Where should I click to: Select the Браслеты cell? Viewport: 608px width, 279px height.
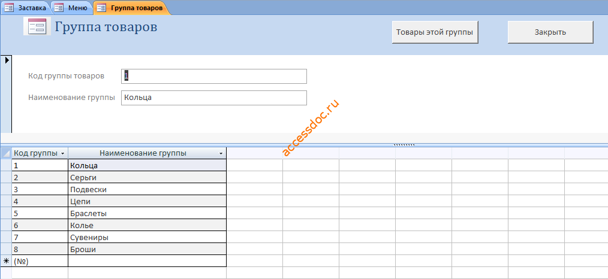point(147,214)
